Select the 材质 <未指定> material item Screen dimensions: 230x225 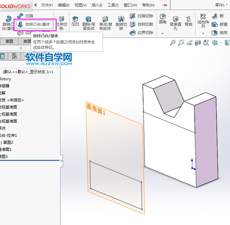[12, 100]
